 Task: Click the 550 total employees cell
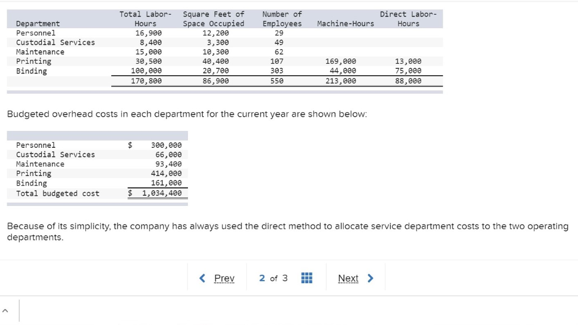point(277,81)
